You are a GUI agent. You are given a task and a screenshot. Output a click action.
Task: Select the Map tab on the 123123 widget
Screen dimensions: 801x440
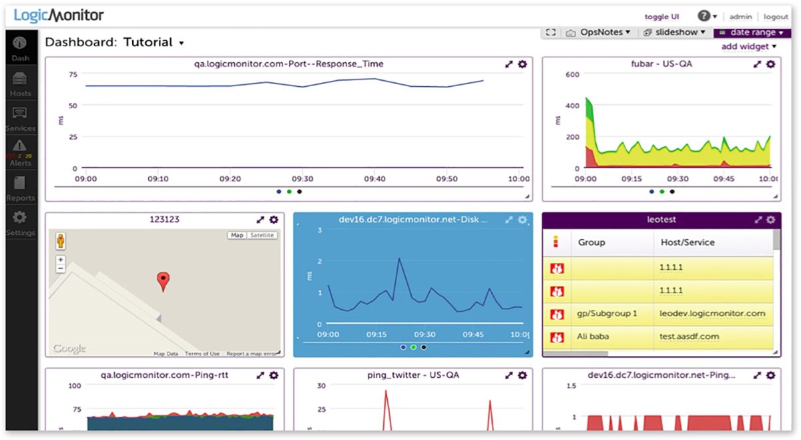point(237,235)
